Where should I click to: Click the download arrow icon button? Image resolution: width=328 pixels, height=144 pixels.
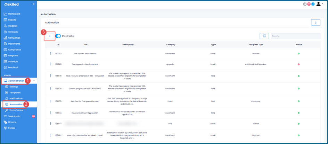click(315, 22)
